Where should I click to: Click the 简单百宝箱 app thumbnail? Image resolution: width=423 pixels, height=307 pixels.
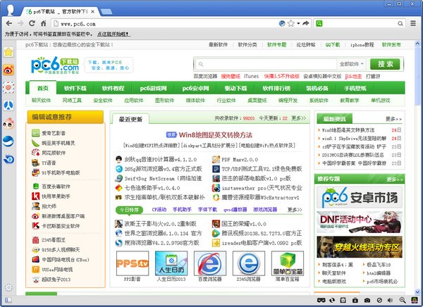[288, 263]
